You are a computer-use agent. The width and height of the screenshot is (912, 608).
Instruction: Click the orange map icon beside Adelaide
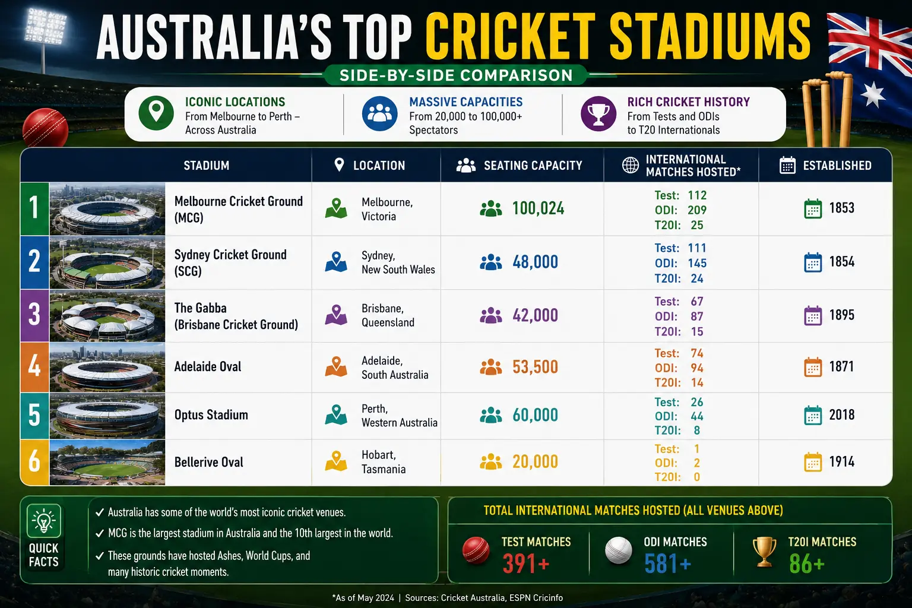(336, 367)
